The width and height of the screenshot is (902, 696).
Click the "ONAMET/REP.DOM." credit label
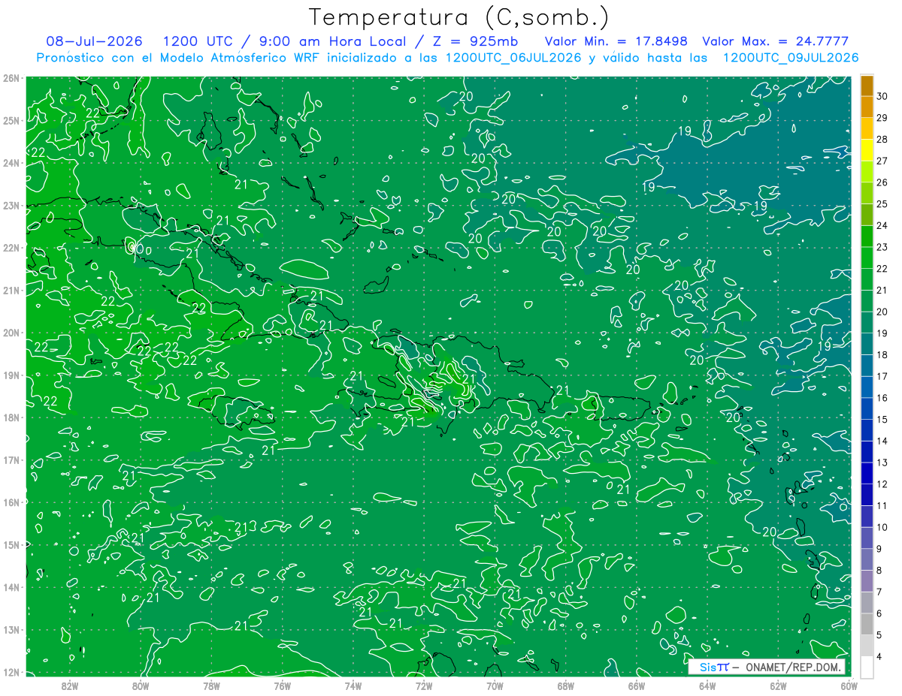pyautogui.click(x=792, y=667)
